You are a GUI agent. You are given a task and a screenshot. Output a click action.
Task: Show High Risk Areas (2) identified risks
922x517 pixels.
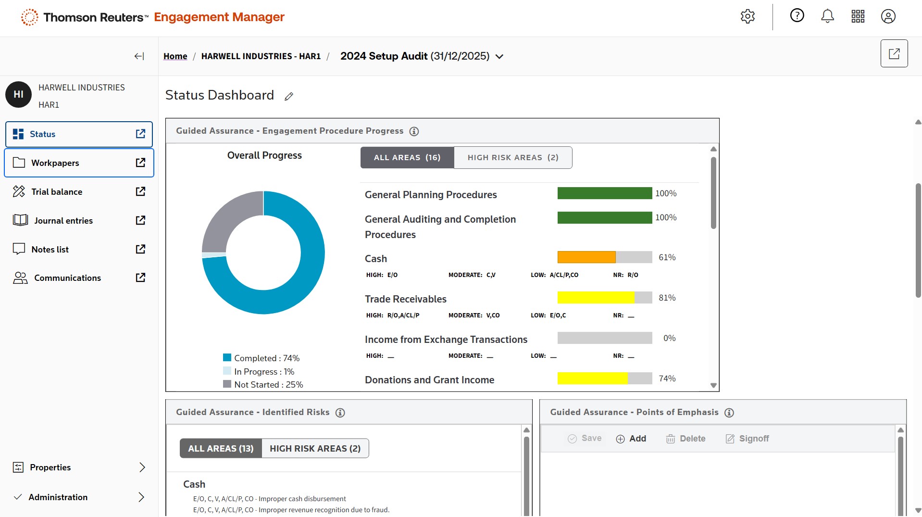tap(315, 448)
